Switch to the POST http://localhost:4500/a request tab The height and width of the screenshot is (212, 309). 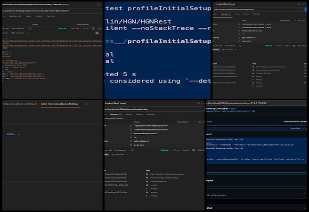click(x=59, y=104)
